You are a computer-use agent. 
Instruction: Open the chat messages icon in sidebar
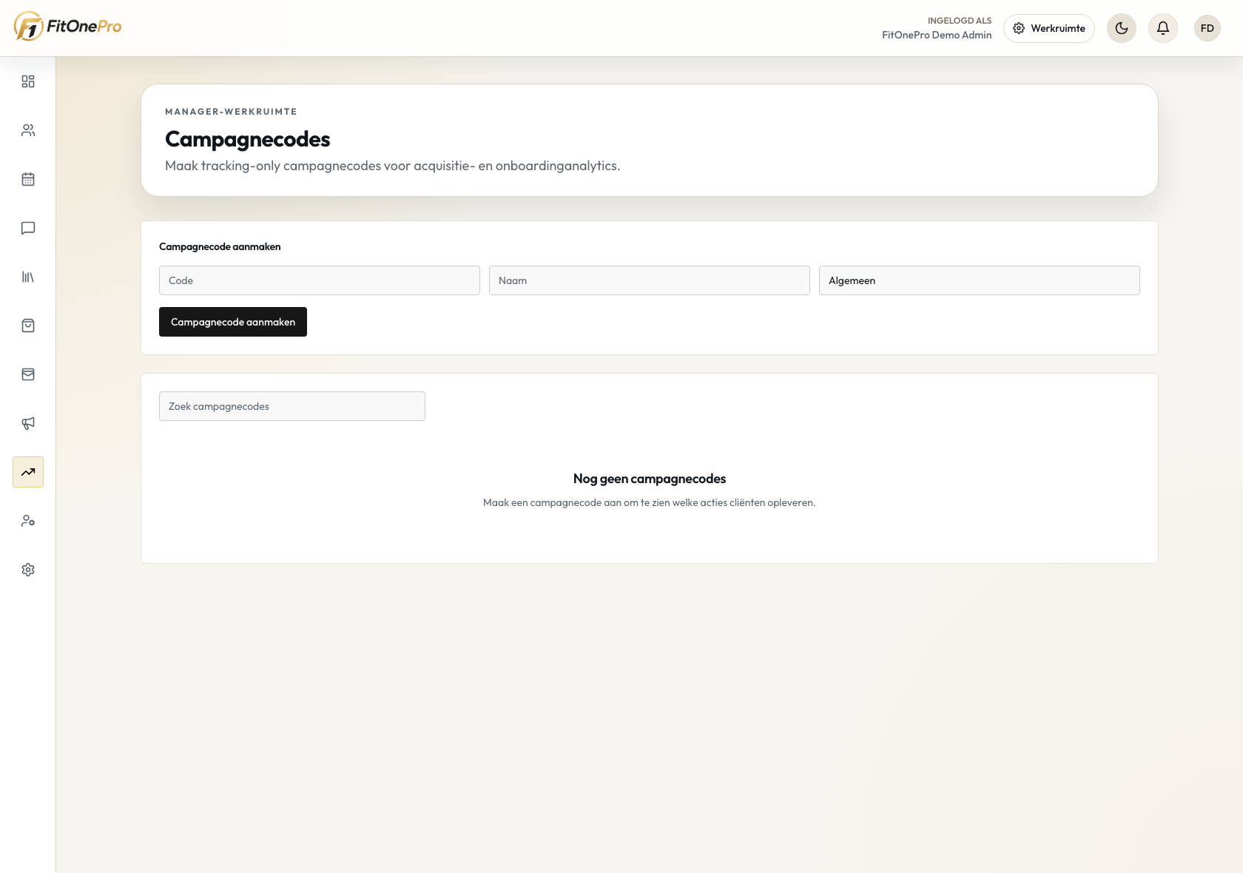point(28,228)
